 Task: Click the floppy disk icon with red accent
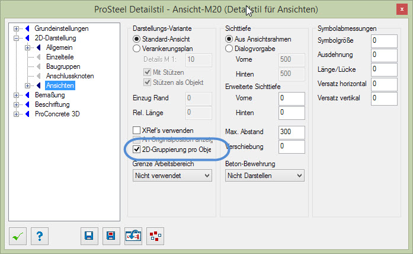point(111,236)
